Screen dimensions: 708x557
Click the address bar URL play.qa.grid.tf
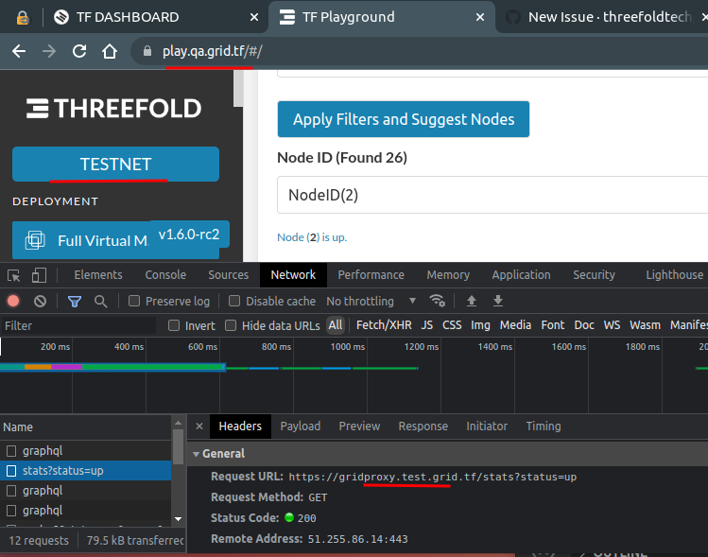click(212, 51)
